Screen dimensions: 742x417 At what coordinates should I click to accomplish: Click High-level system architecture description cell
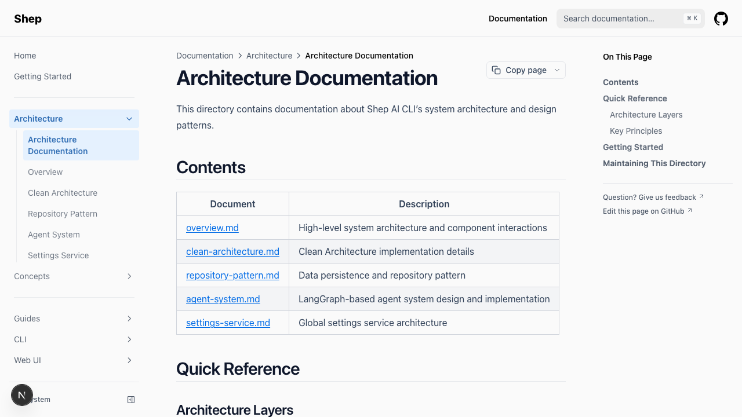424,228
